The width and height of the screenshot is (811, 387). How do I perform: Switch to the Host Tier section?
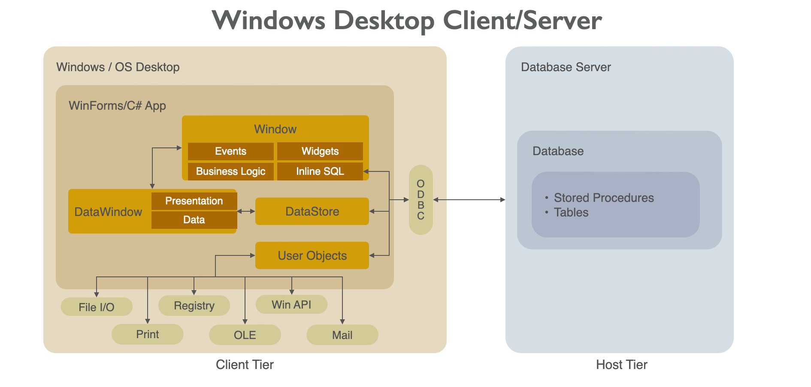(x=621, y=365)
